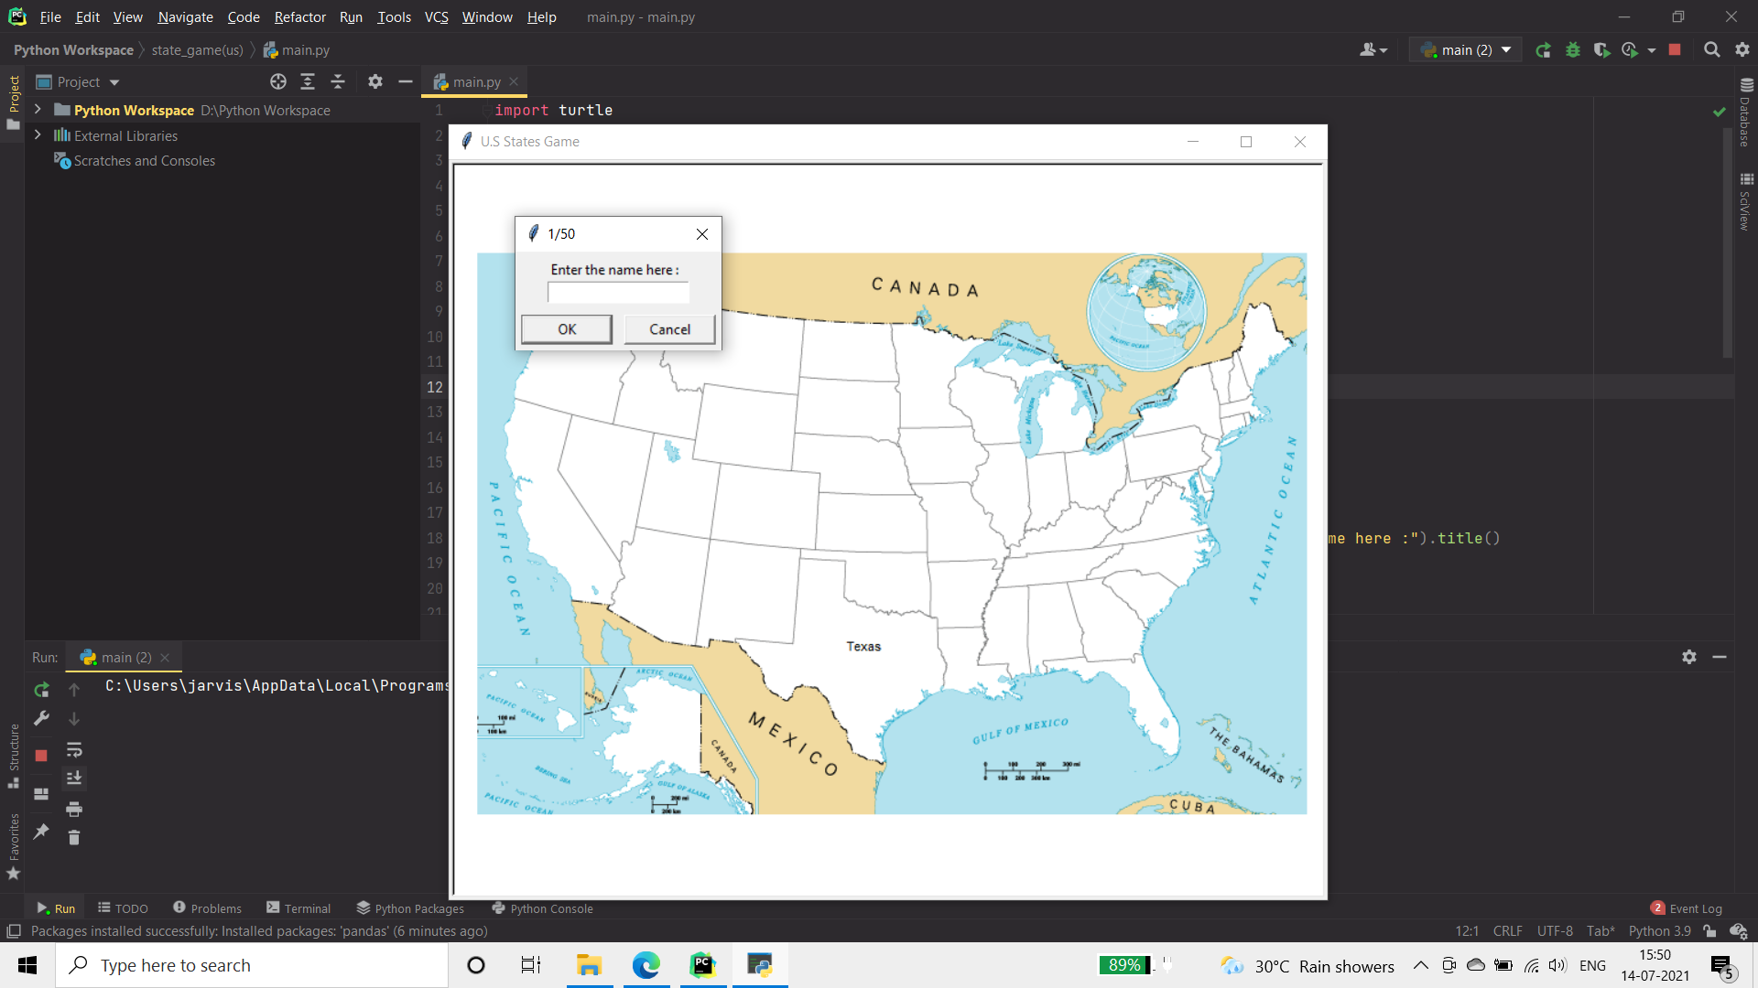Open the main (2) run configurations dropdown
Viewport: 1758px width, 988px height.
[1505, 50]
